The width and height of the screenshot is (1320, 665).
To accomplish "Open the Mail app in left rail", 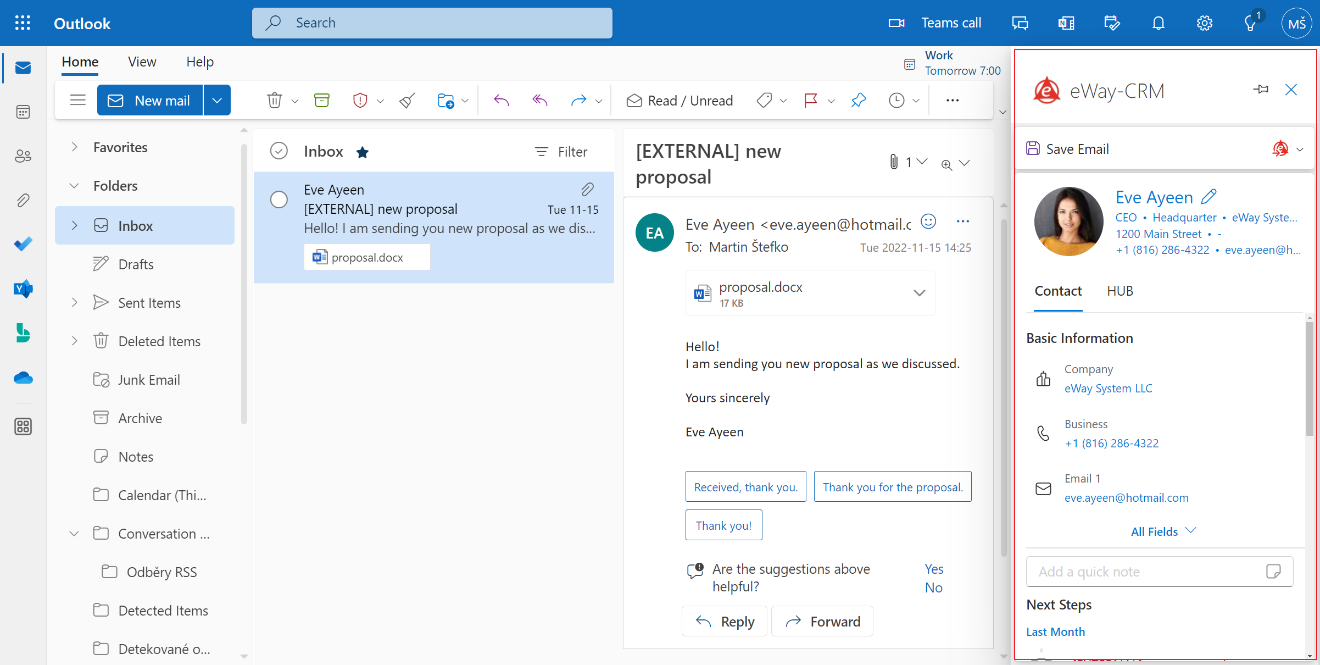I will [x=23, y=68].
